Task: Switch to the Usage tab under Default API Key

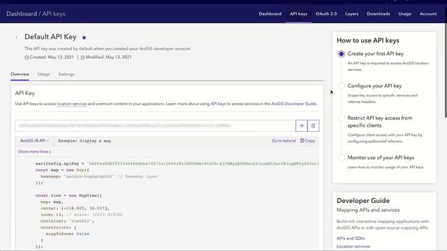Action: tap(43, 75)
